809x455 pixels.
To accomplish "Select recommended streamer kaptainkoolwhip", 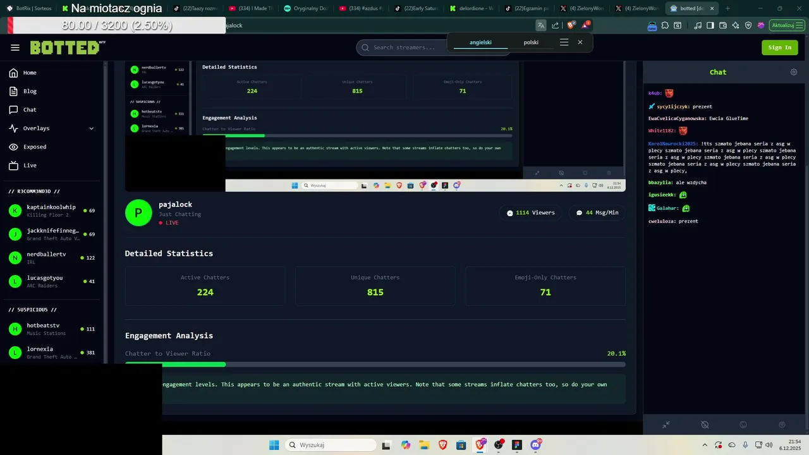I will coord(52,210).
